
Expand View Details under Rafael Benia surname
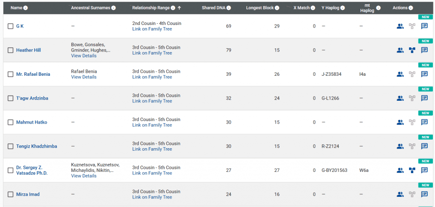[x=84, y=77]
